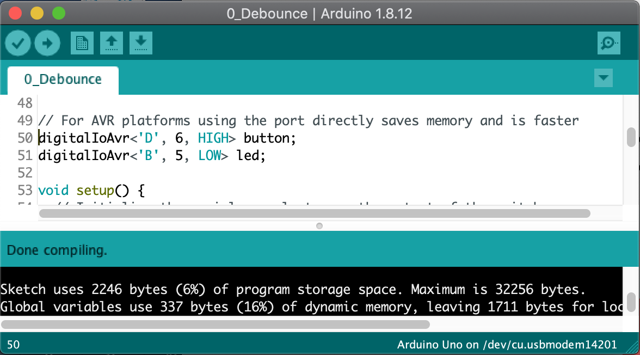Click the window title '0_Debounce | Arduino 1.8.12'
This screenshot has height=355, width=640.
[319, 14]
